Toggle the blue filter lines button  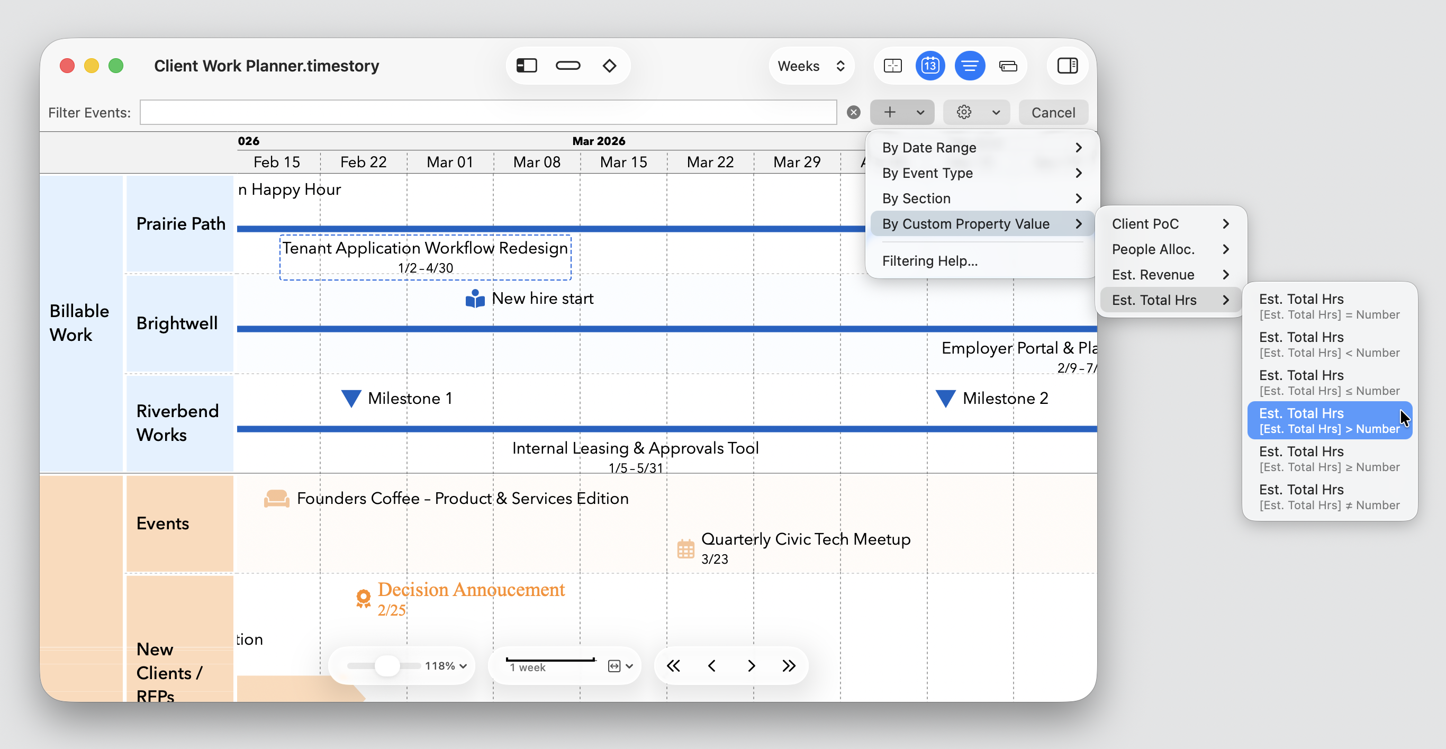[x=970, y=66]
